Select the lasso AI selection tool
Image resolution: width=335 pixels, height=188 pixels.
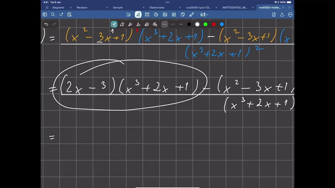pyautogui.click(x=129, y=15)
